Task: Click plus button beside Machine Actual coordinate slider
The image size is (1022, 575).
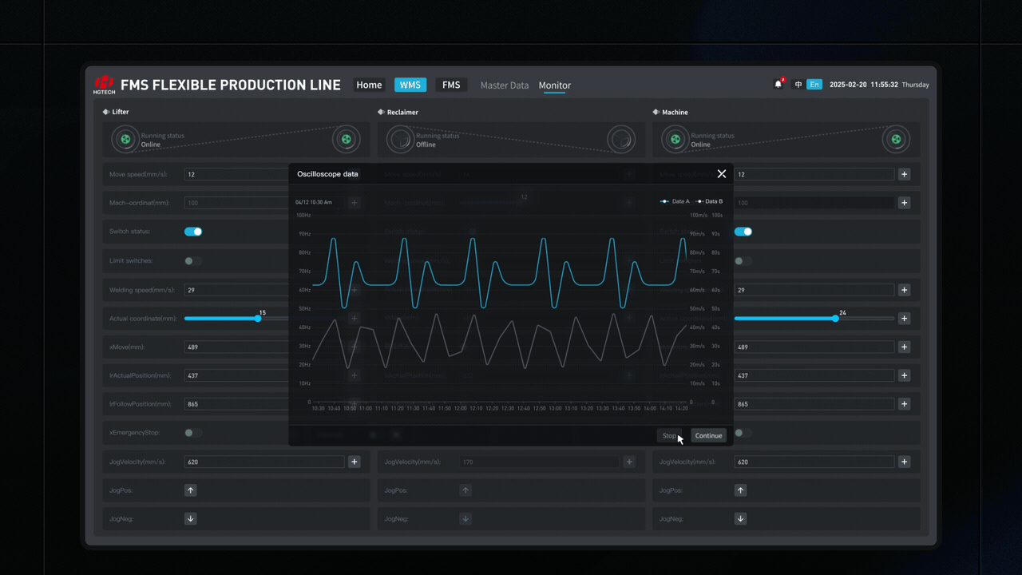Action: pos(904,319)
